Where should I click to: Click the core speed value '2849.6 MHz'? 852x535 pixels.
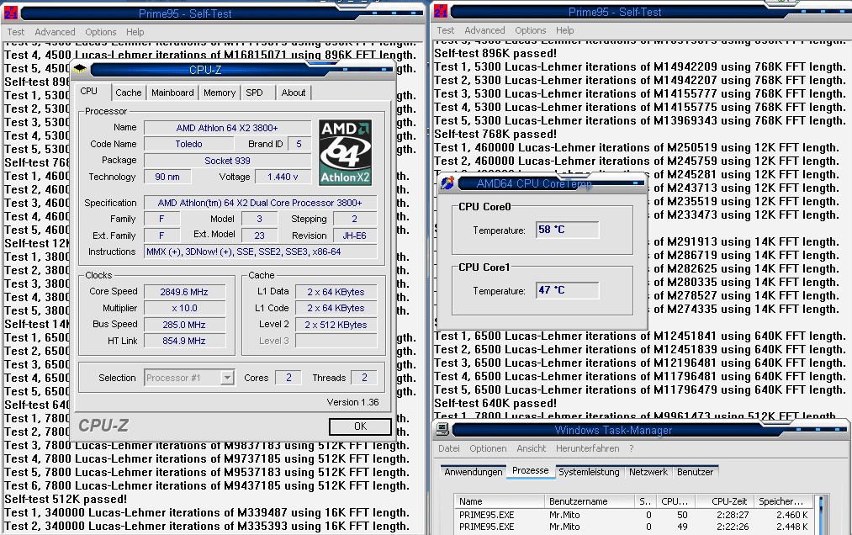pyautogui.click(x=184, y=292)
